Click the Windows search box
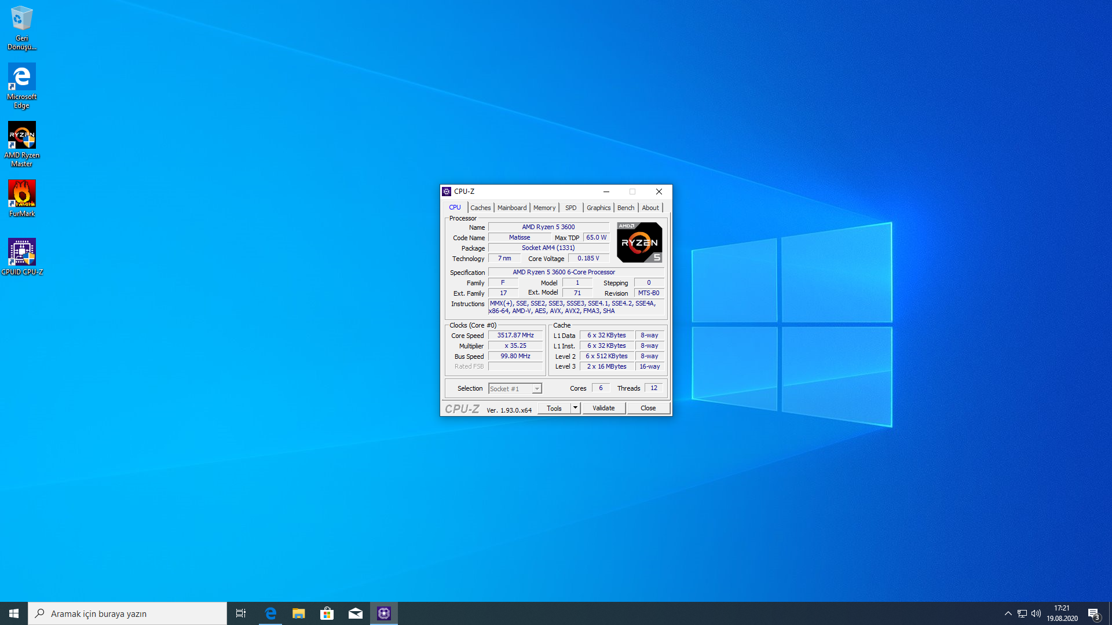This screenshot has height=625, width=1112. pos(127,613)
